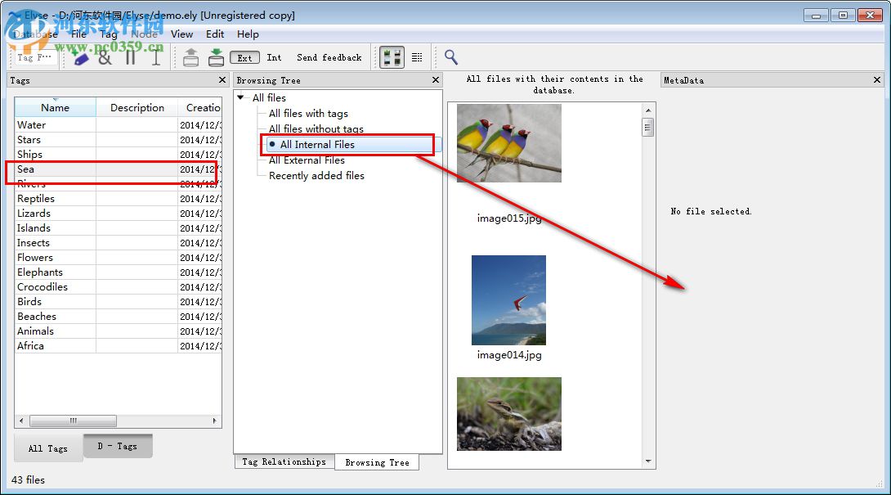Click the thumbnail pane scroll up arrow
The height and width of the screenshot is (495, 891).
coord(647,110)
